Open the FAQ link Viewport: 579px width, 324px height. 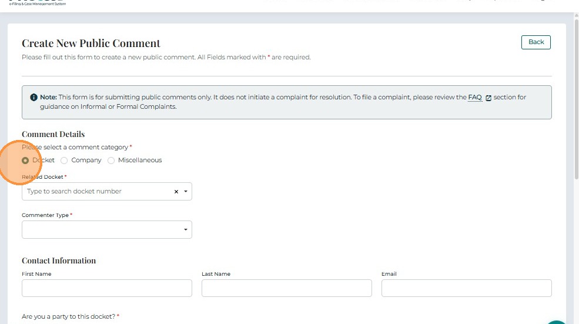(x=475, y=97)
